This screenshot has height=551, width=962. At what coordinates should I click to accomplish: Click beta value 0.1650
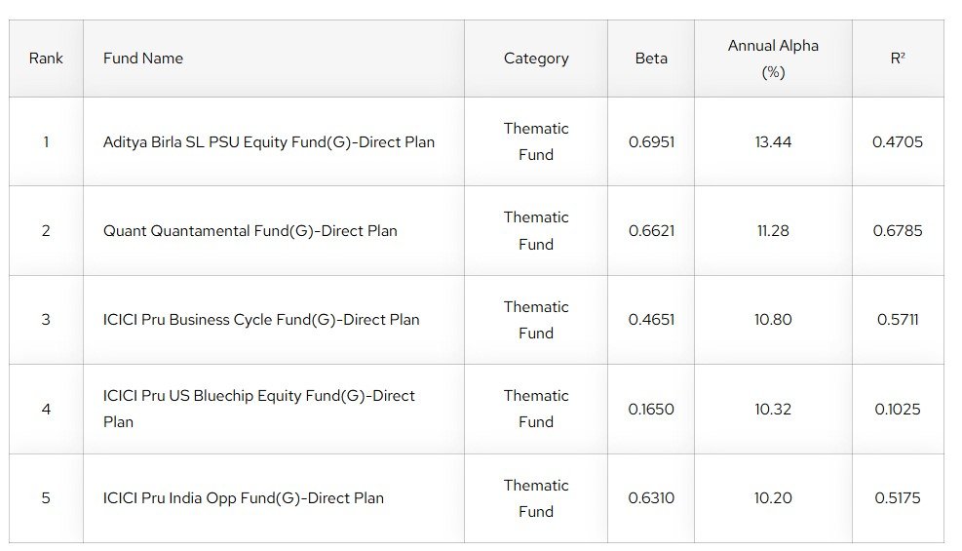[x=651, y=410]
